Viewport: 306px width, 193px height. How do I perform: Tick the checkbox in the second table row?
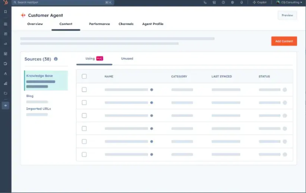point(84,103)
